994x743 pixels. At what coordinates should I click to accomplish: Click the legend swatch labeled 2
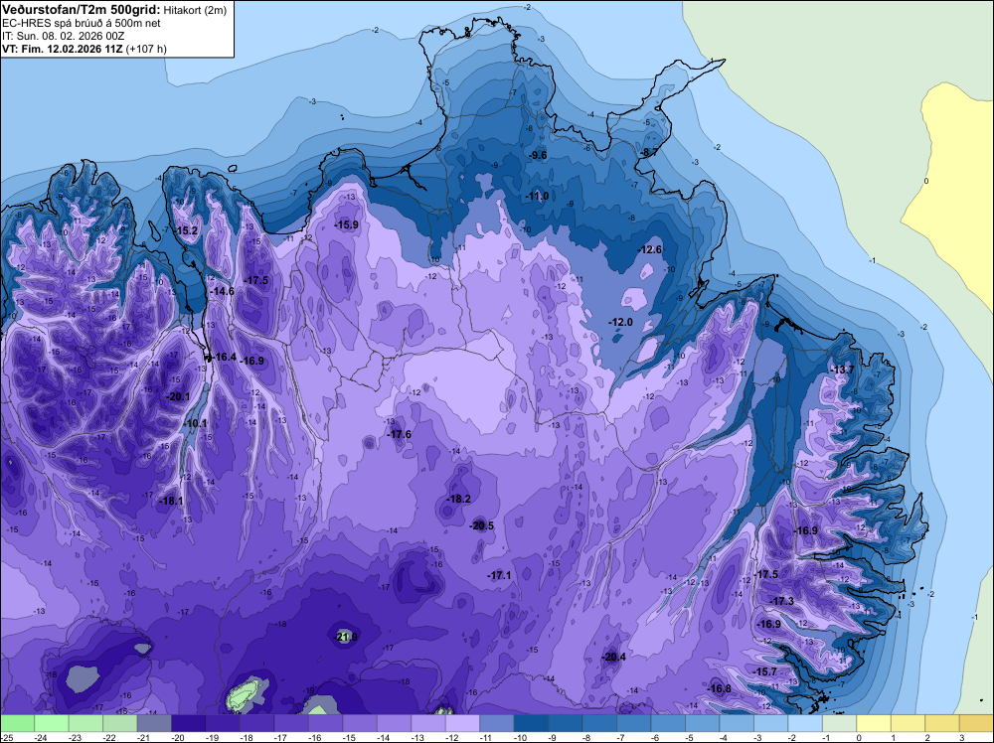point(941,724)
